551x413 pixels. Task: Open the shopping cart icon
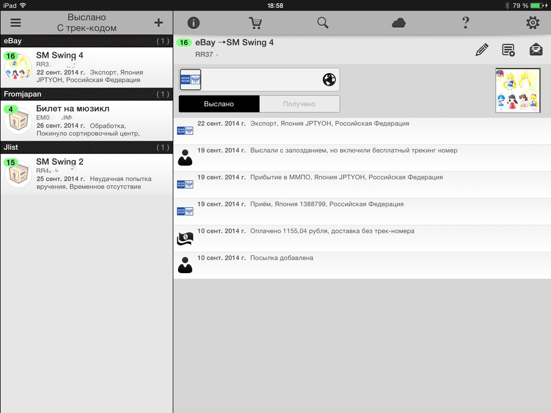(x=255, y=23)
